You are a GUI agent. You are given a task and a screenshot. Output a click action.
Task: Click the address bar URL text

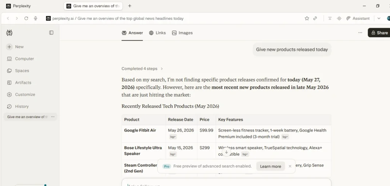pyautogui.click(x=118, y=18)
